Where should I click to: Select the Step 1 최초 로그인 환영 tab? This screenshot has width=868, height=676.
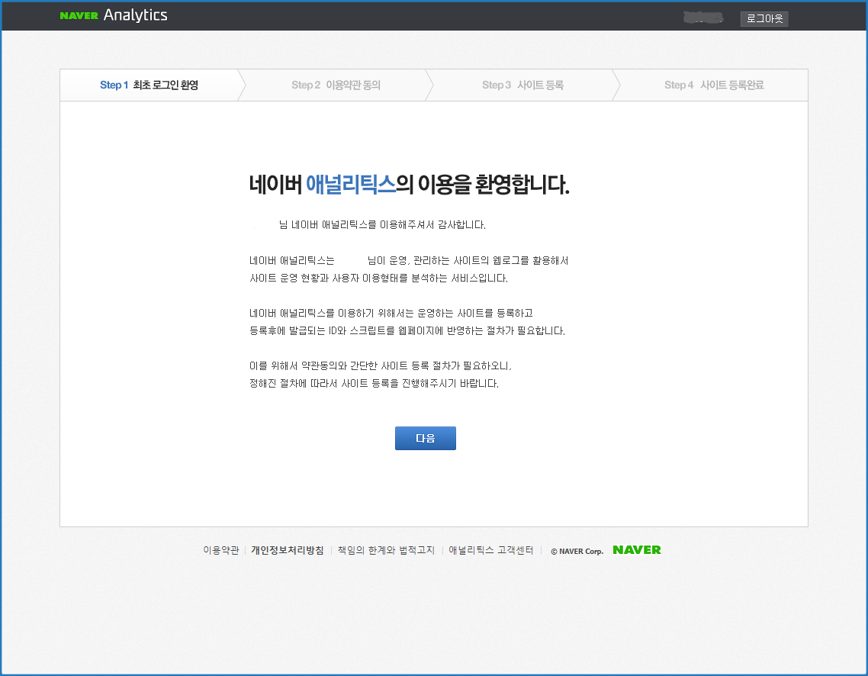coord(149,85)
